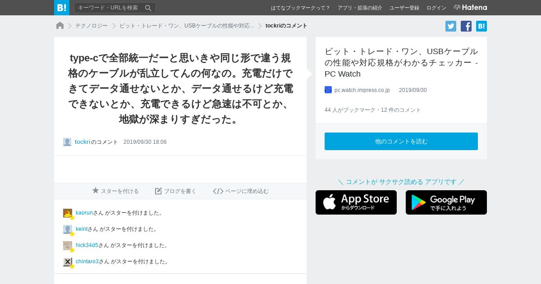Viewport: 541px width, 284px height.
Task: Click コメントが サクサク読める アプリです text
Action: coord(401,182)
